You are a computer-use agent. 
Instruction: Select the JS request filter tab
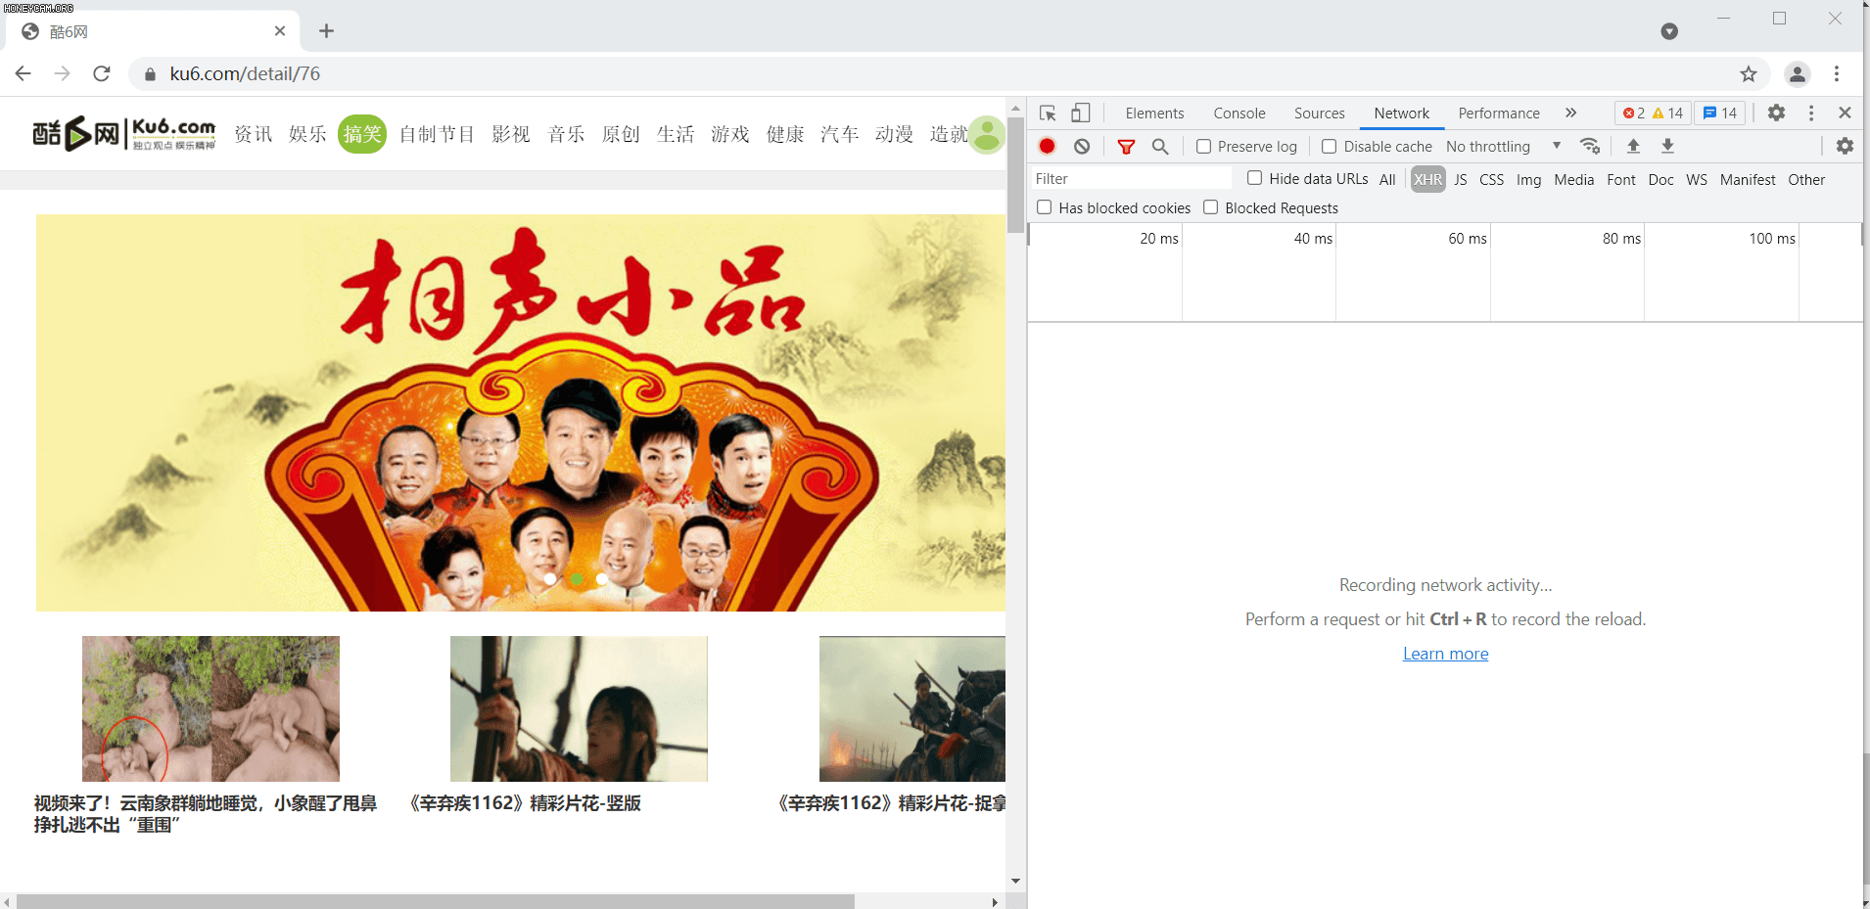1460,179
